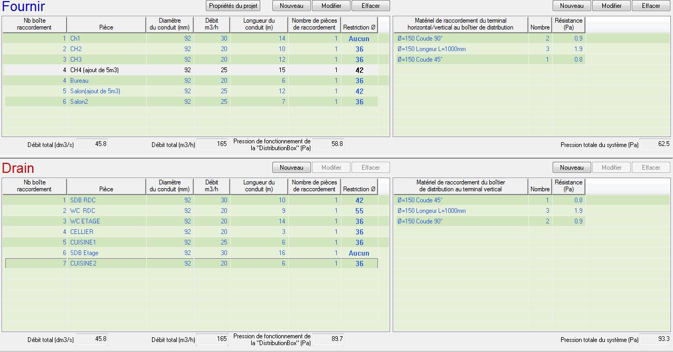Click the restriction value 55 of WC RDC
The image size is (673, 352).
[359, 211]
